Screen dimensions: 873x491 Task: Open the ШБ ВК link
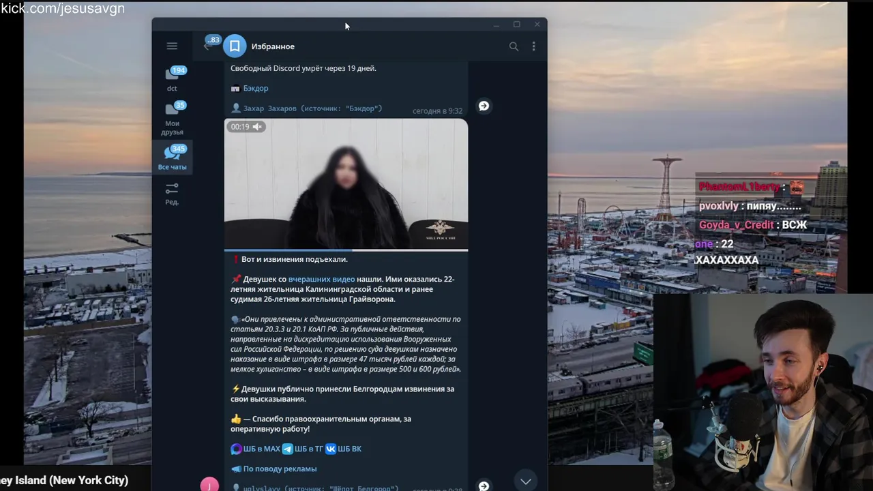click(349, 449)
